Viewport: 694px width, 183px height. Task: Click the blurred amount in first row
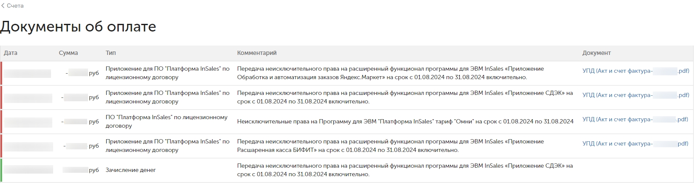78,73
